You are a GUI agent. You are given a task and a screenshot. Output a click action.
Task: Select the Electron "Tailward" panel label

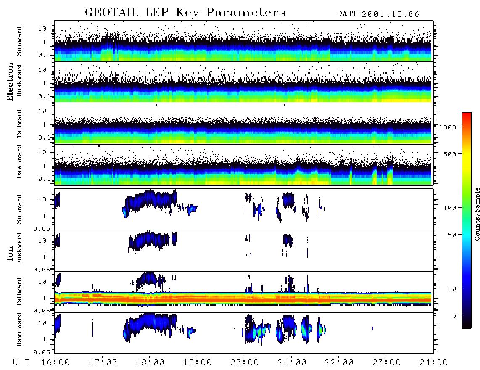(19, 124)
